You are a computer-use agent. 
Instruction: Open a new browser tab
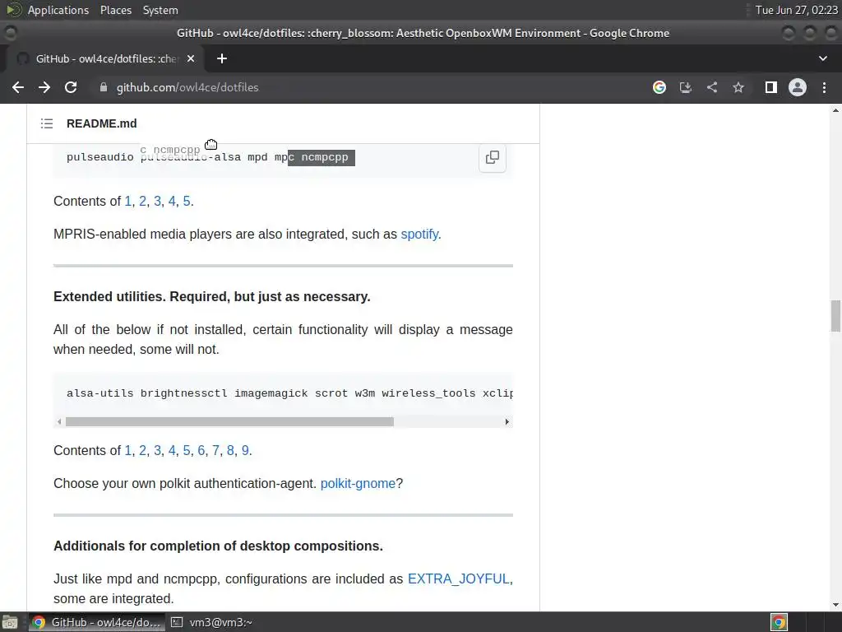tap(222, 58)
